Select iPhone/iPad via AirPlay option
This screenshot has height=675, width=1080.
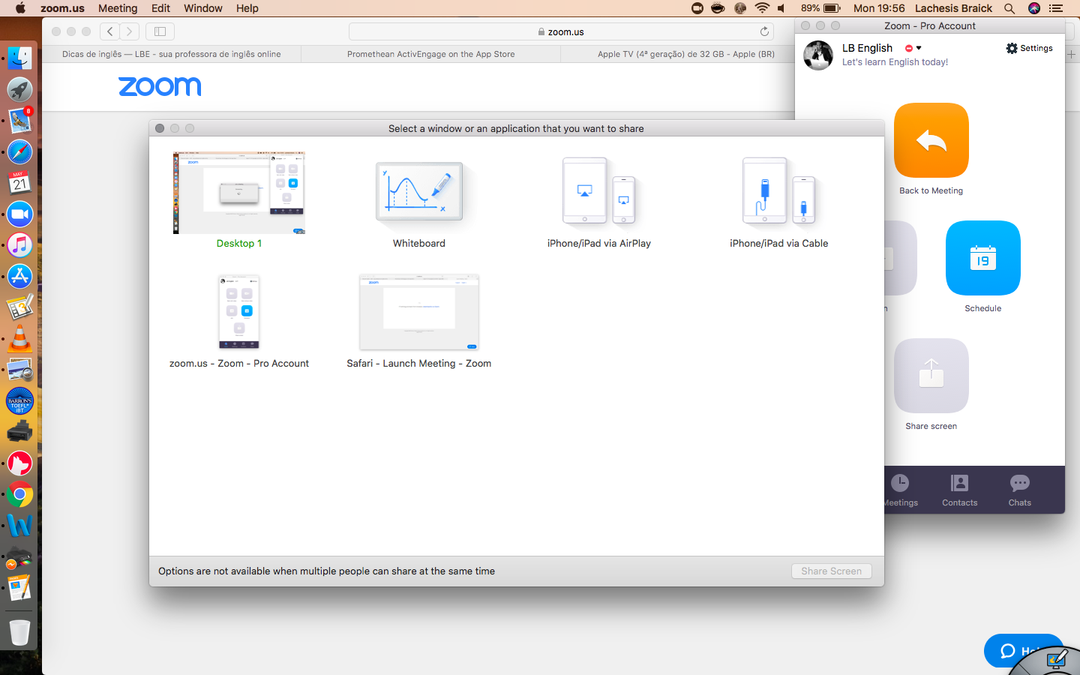[599, 190]
